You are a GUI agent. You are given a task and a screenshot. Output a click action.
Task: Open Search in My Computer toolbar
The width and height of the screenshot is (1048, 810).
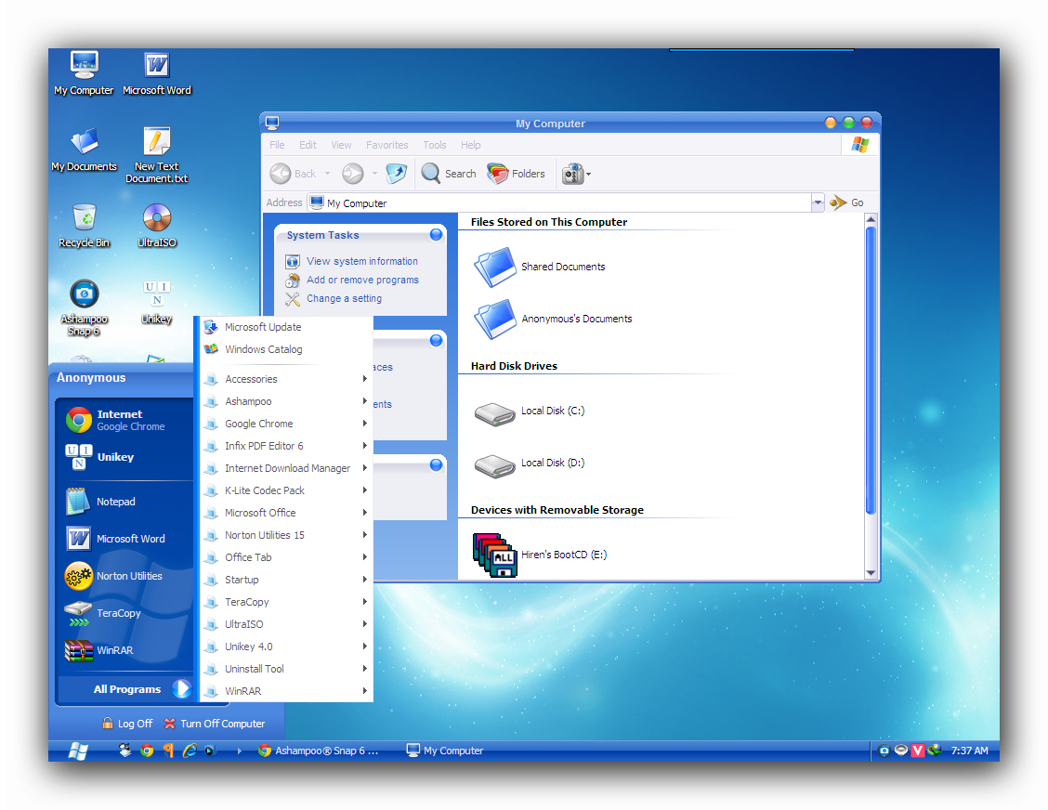[449, 174]
